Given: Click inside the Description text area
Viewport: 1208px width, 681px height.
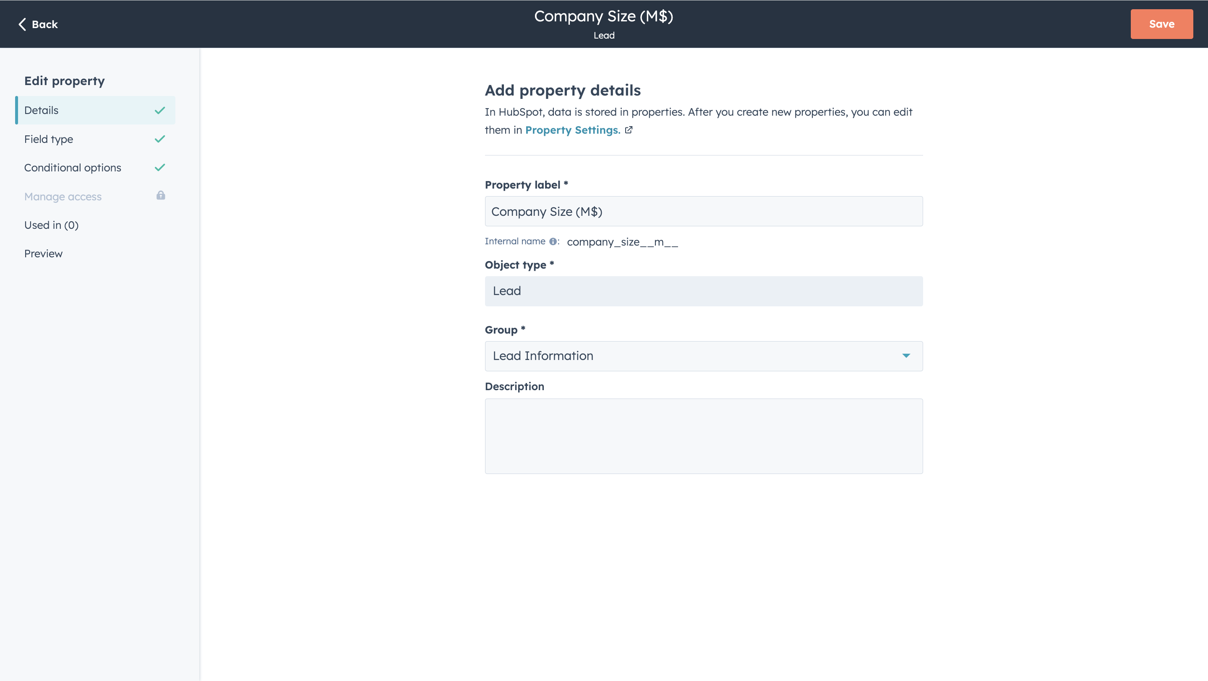Looking at the screenshot, I should (x=703, y=435).
